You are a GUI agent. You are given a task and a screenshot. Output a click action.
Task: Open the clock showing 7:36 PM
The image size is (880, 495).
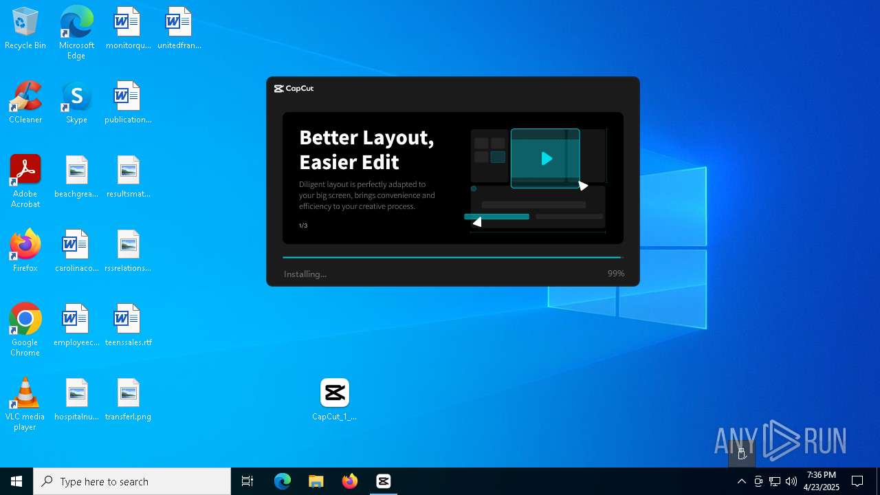click(x=822, y=481)
